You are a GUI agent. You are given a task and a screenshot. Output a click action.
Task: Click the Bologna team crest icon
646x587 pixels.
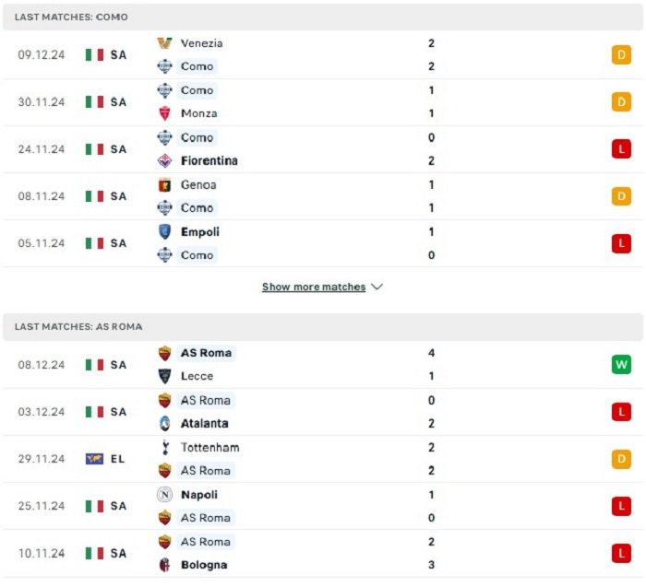164,565
